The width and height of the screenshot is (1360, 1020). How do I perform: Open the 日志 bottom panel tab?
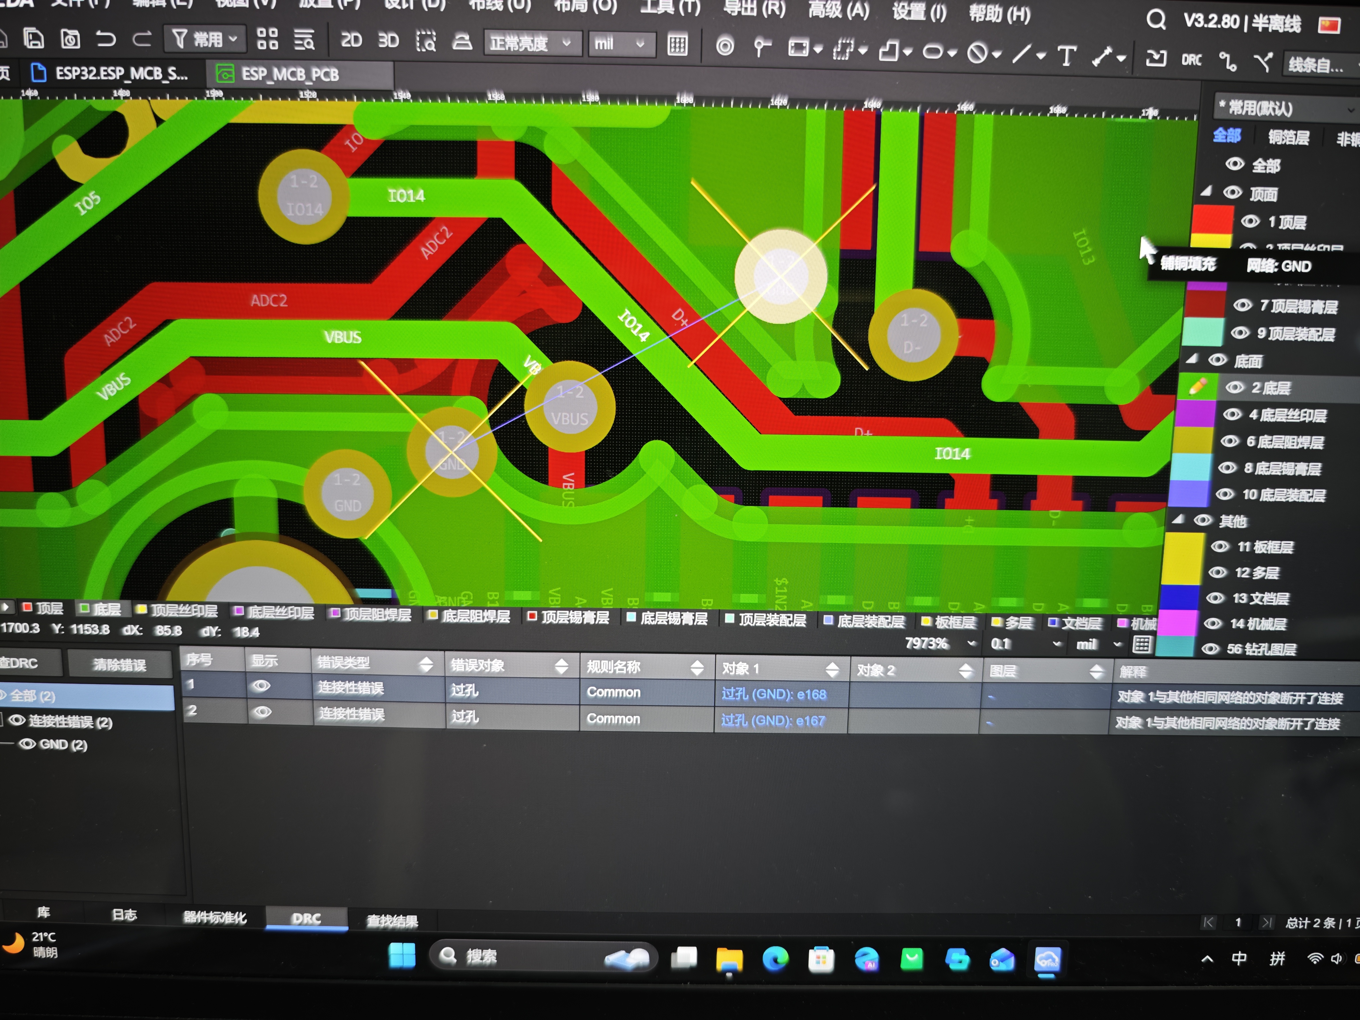click(x=124, y=915)
